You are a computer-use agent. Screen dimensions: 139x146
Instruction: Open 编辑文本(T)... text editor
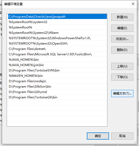(122, 93)
